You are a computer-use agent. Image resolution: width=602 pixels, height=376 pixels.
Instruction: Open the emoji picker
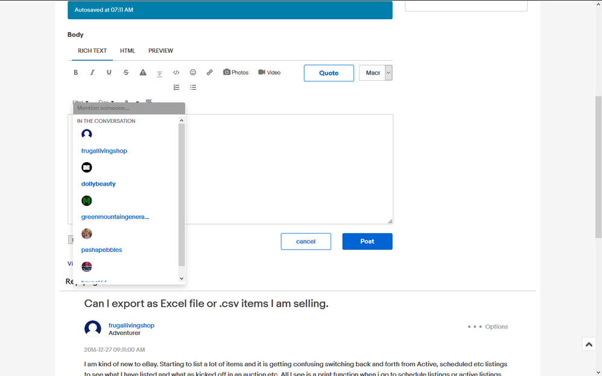(193, 72)
